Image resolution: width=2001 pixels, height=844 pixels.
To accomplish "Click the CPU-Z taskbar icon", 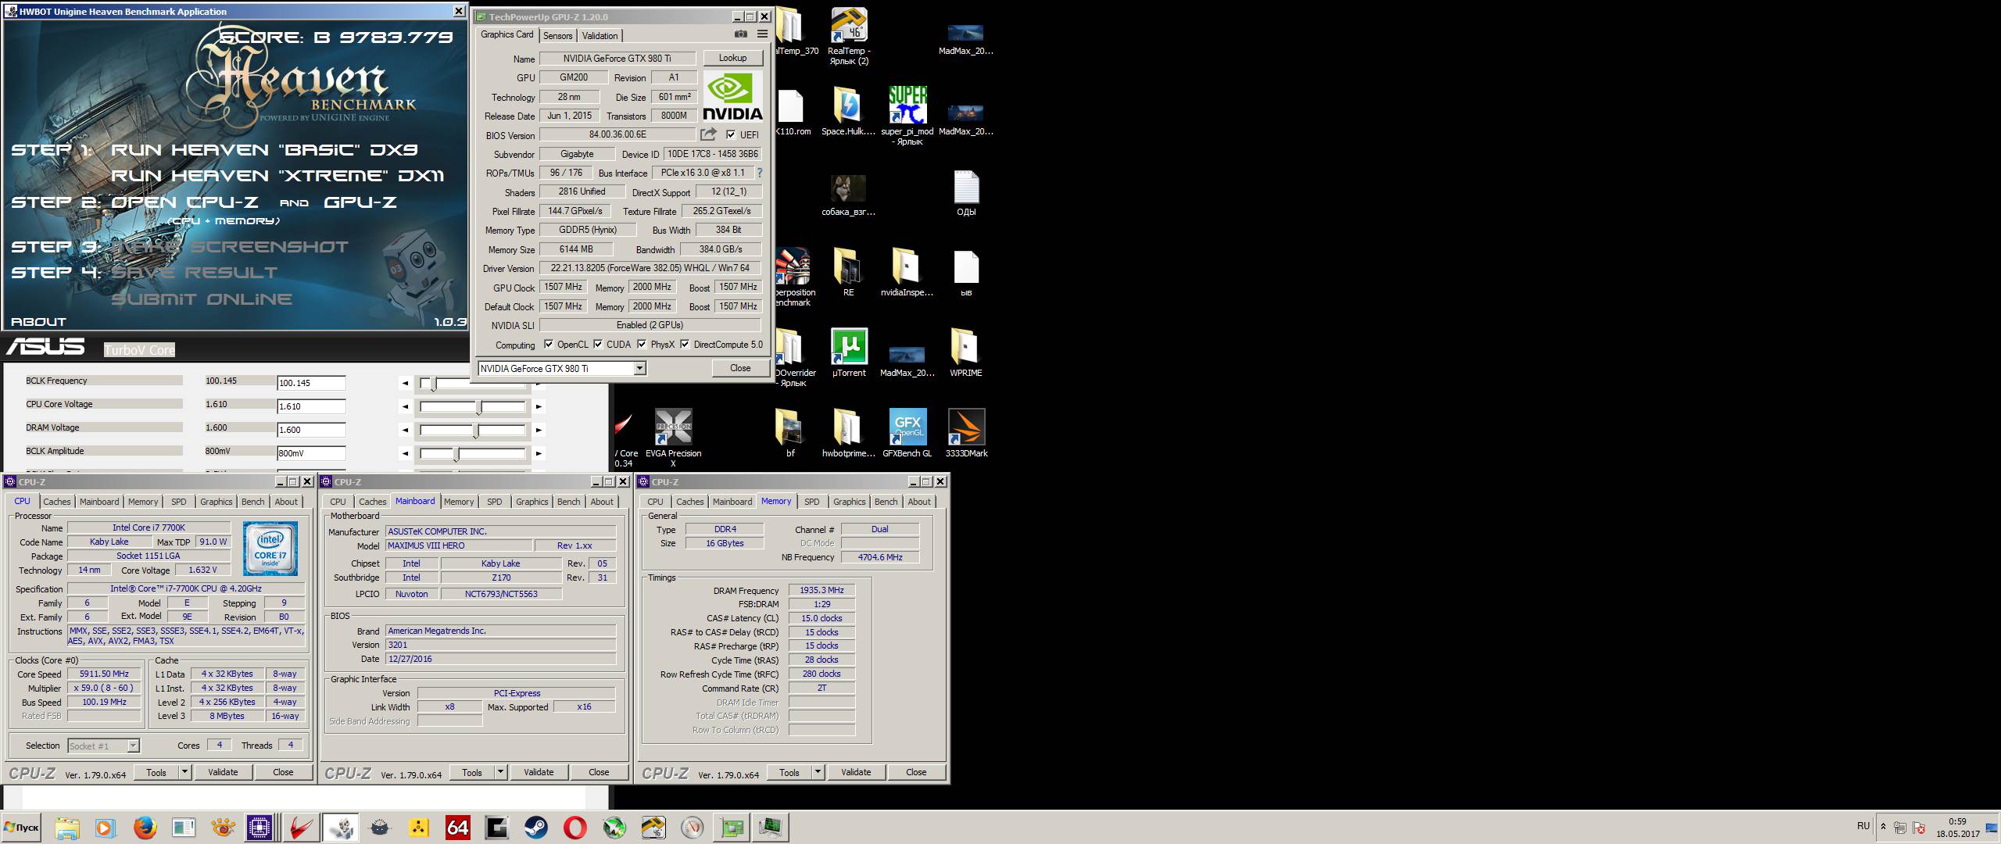I will 260,828.
